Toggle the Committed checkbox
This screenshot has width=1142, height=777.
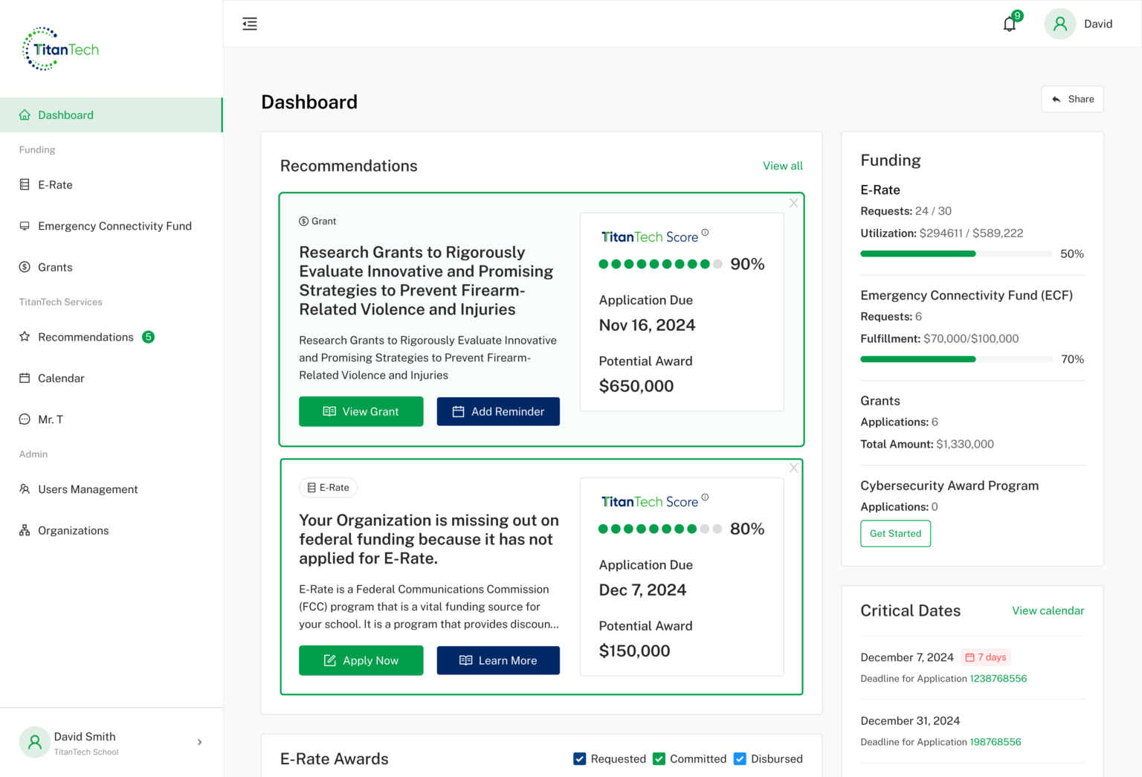pos(659,758)
